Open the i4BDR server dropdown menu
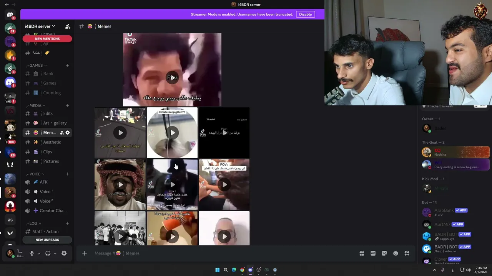The image size is (492, 276). coord(40,26)
